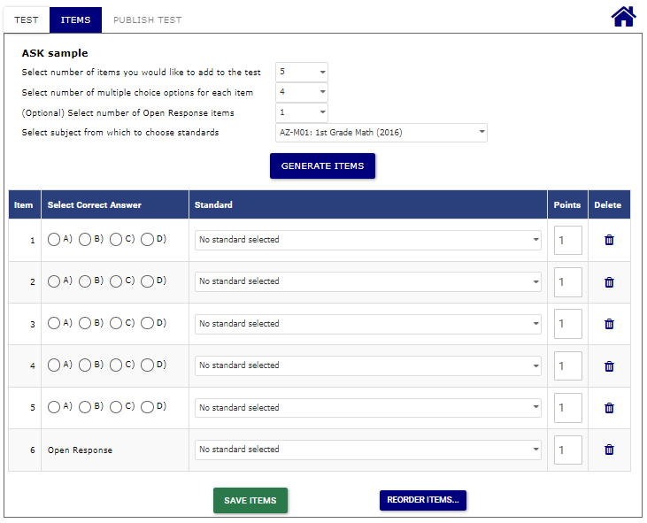Select answer A for item 1
The image size is (647, 523).
point(54,240)
